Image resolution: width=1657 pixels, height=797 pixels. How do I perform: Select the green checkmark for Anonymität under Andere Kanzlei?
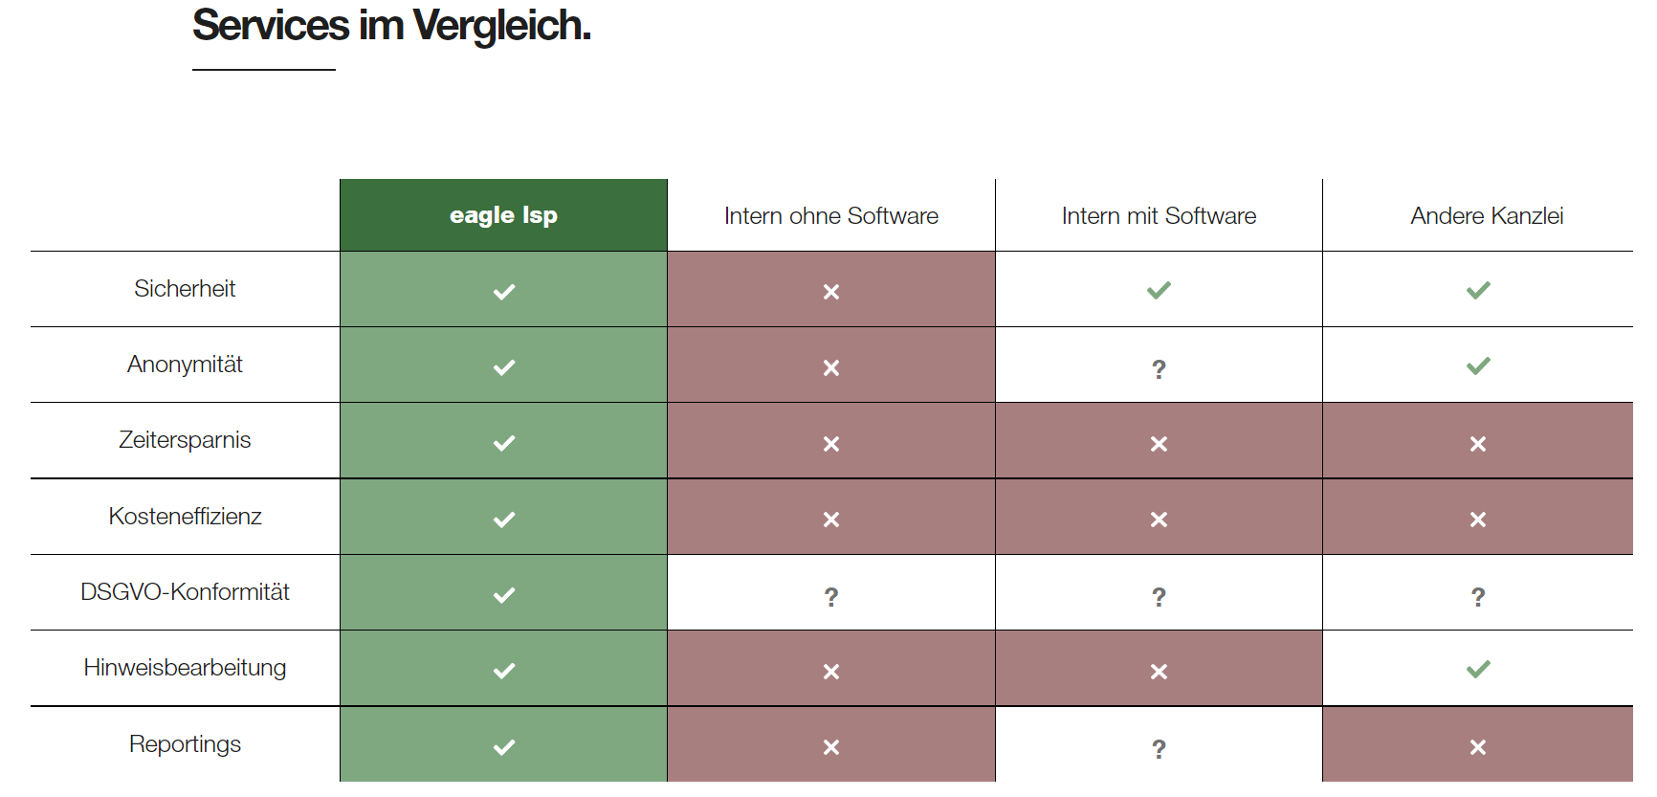(1478, 365)
